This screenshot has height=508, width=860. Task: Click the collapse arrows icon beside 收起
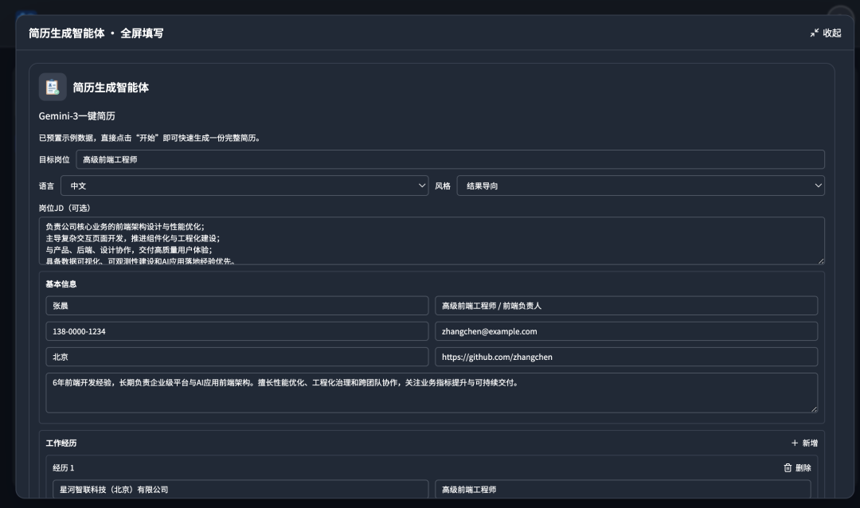click(x=813, y=33)
